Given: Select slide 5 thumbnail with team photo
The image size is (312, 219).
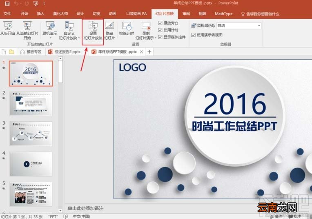Looking at the screenshot, I should click(31, 194).
